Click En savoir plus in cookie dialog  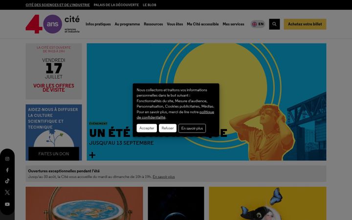click(192, 128)
